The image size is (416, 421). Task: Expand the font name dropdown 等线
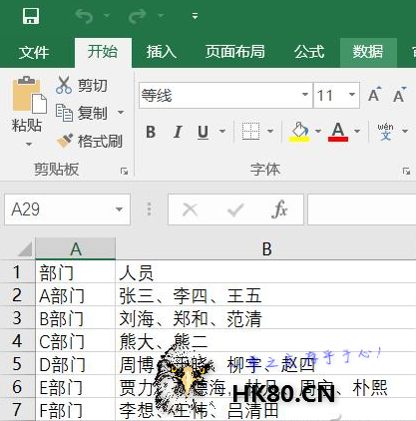[305, 95]
